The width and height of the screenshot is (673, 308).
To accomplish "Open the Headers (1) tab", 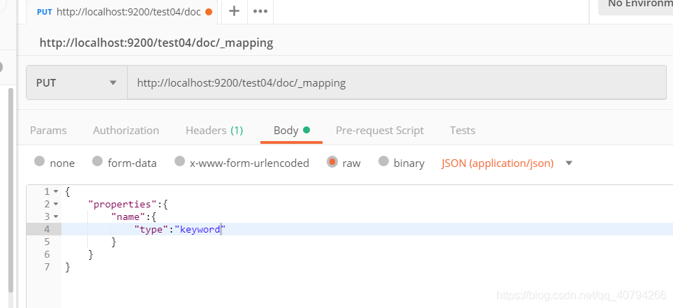I will click(x=214, y=131).
